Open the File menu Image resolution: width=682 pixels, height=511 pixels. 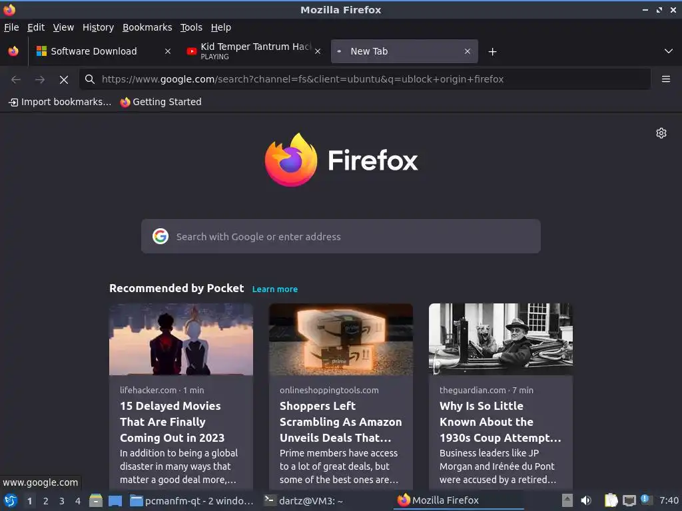[11, 27]
